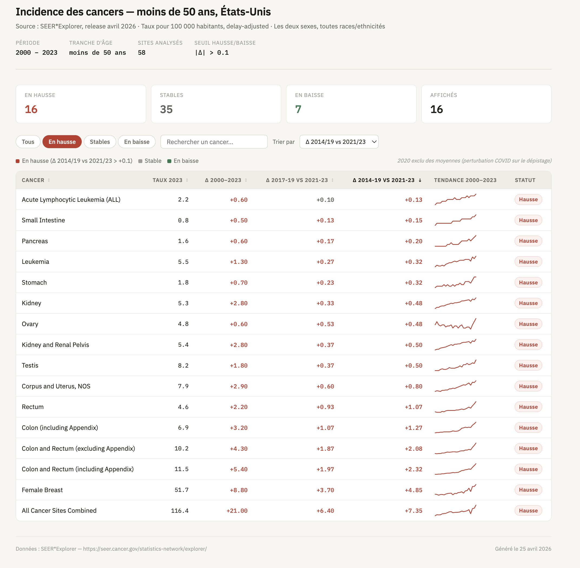Click the sort arrows icon beside CANCER header
Screen dimensions: 580x568
[49, 180]
